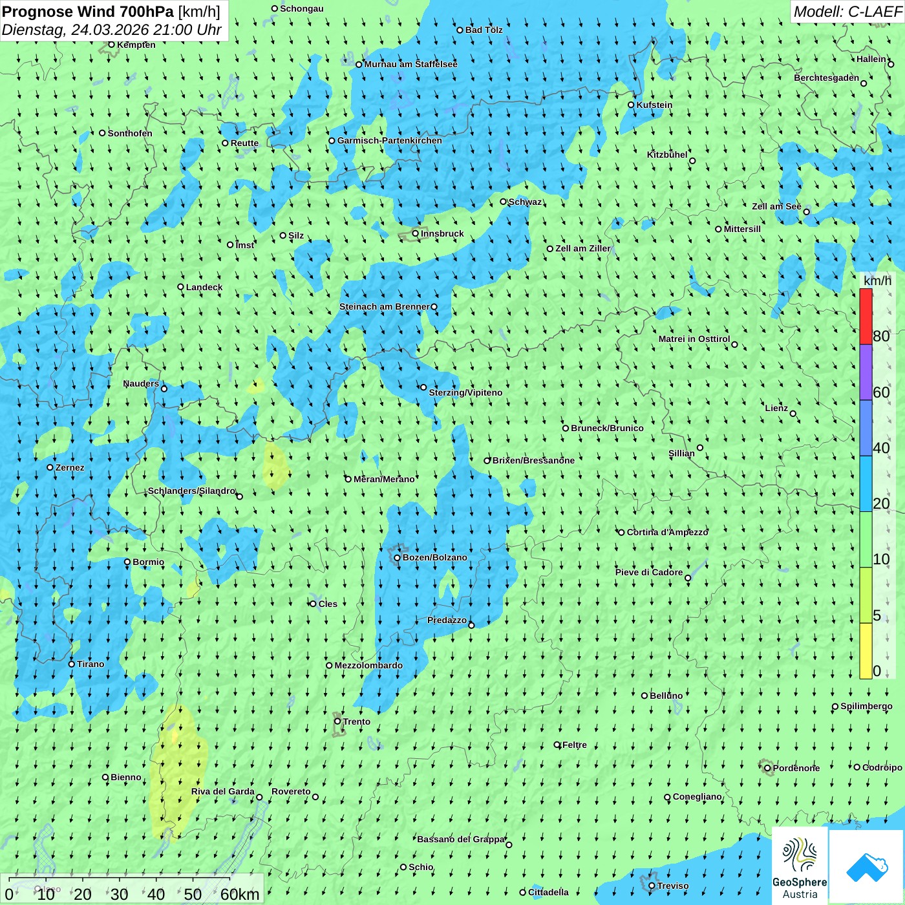Click the Sonthofen label
The width and height of the screenshot is (905, 905).
(130, 133)
